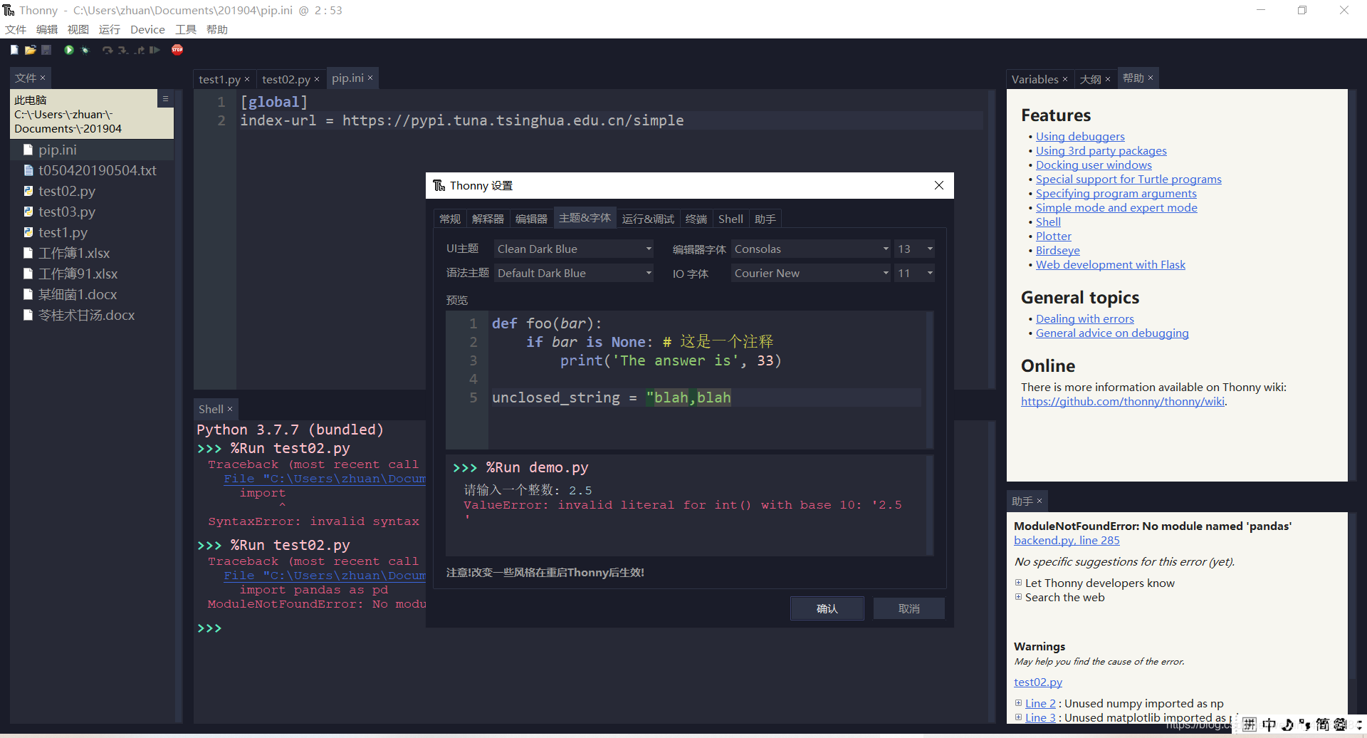Run the current script with green play icon
Screen dimensions: 1367x738
tap(69, 50)
